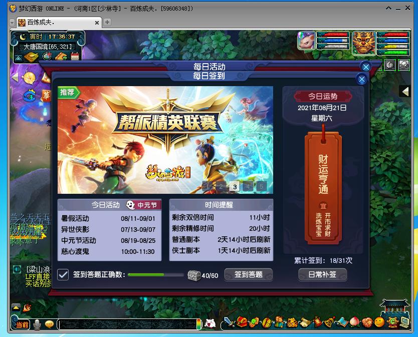Click the left arrow beside shortcut icons
Screen dimensions: 418x337
click(15, 77)
